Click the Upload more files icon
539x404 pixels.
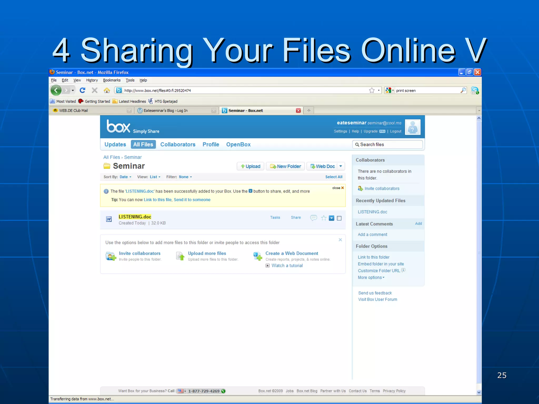pyautogui.click(x=181, y=256)
